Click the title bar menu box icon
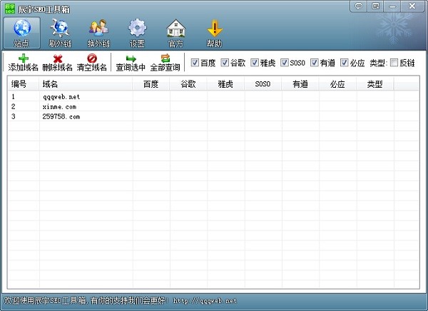428x311 pixels. pyautogui.click(x=375, y=6)
